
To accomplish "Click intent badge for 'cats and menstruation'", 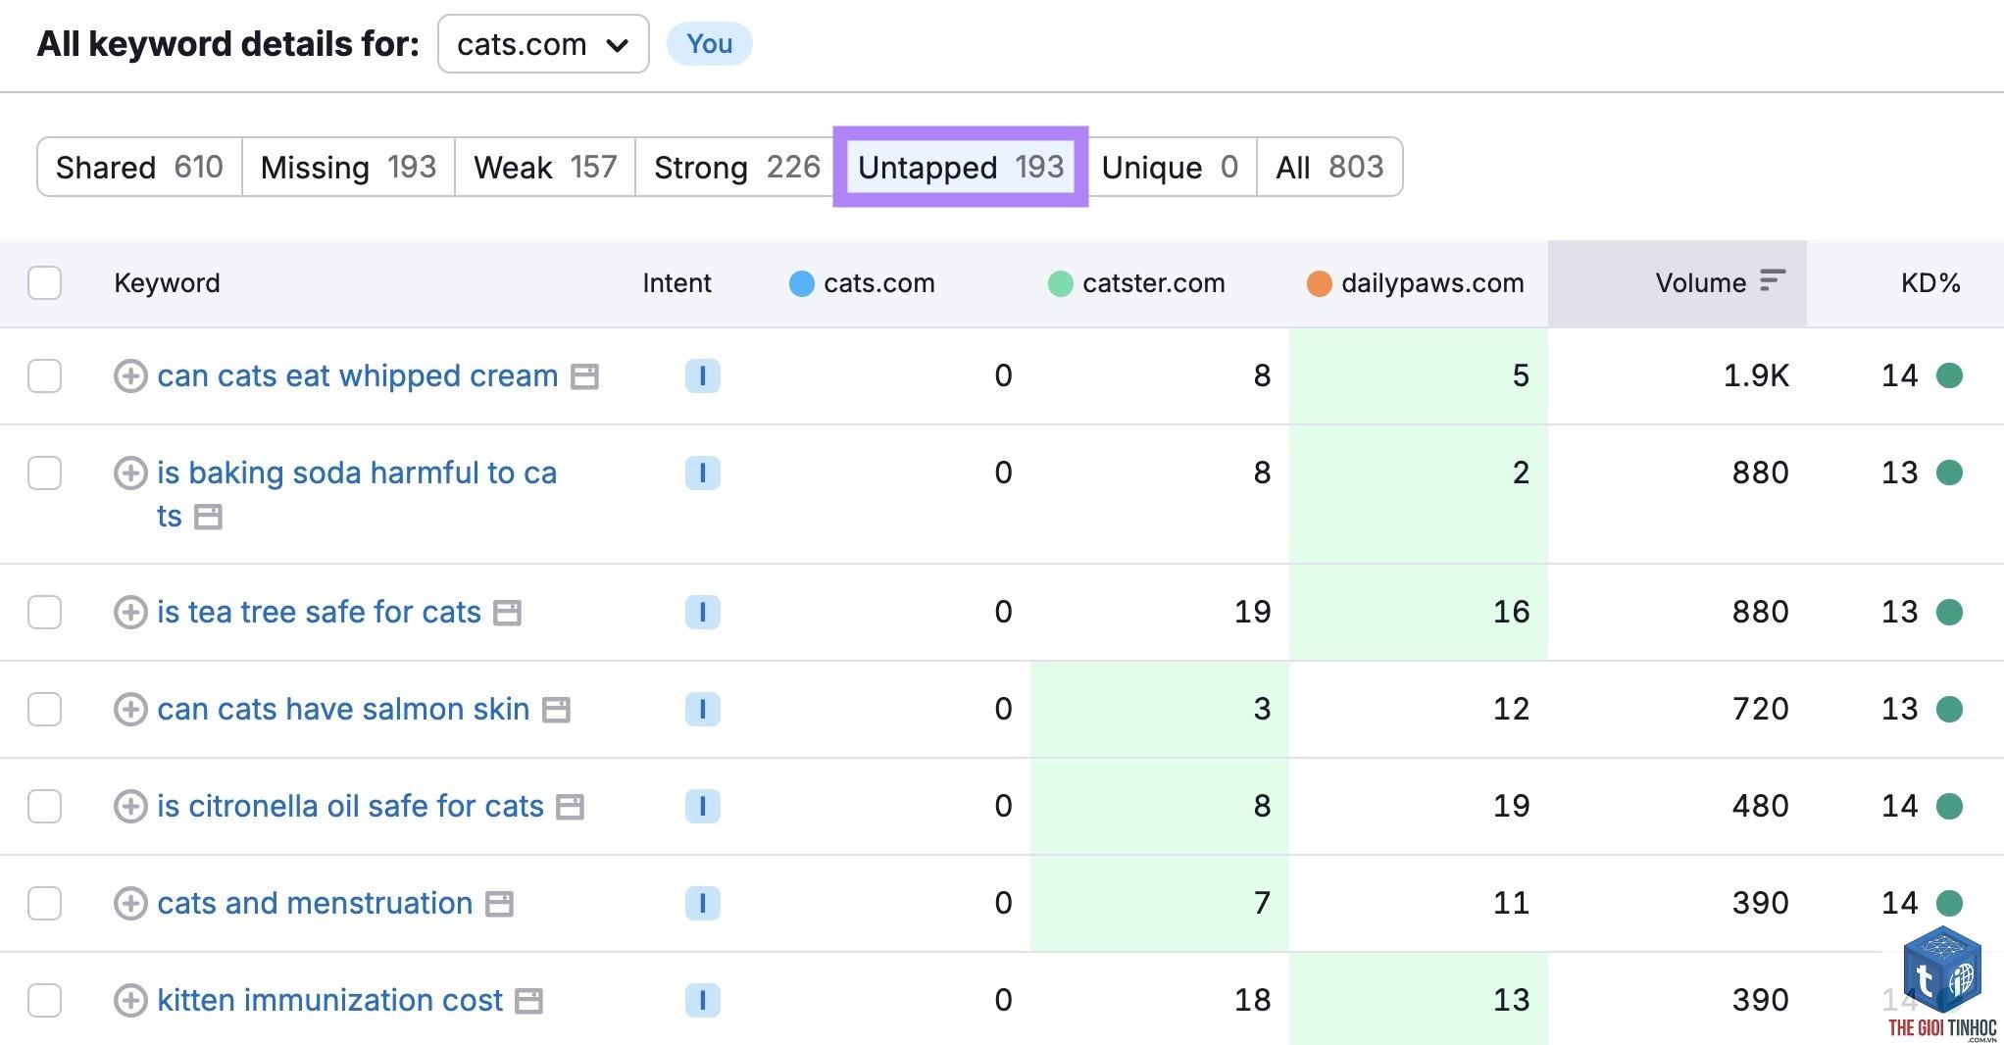I will click(702, 903).
